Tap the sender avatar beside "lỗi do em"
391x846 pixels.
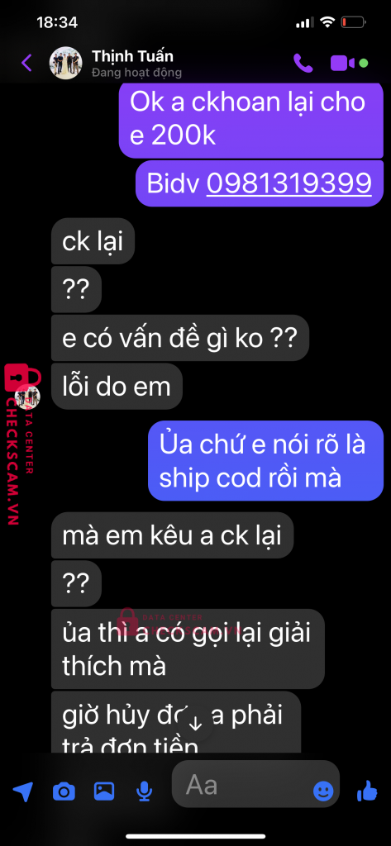[x=28, y=397]
